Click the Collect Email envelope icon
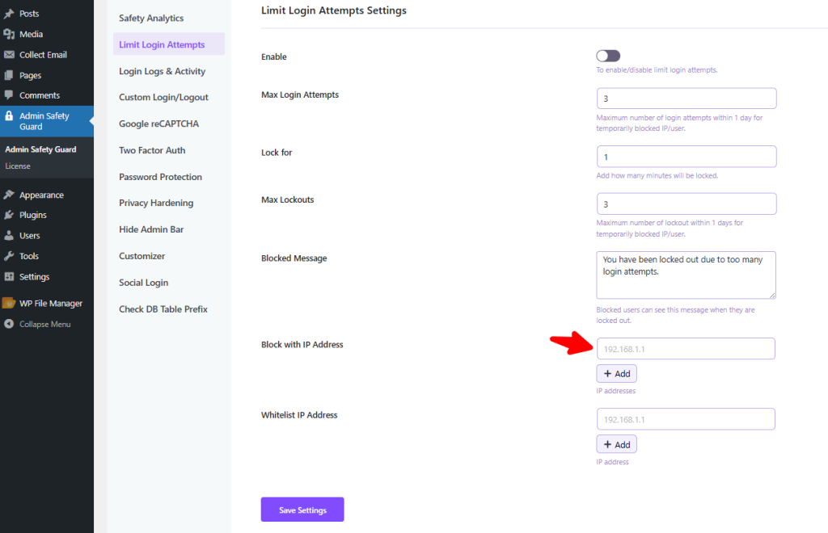 click(x=9, y=55)
